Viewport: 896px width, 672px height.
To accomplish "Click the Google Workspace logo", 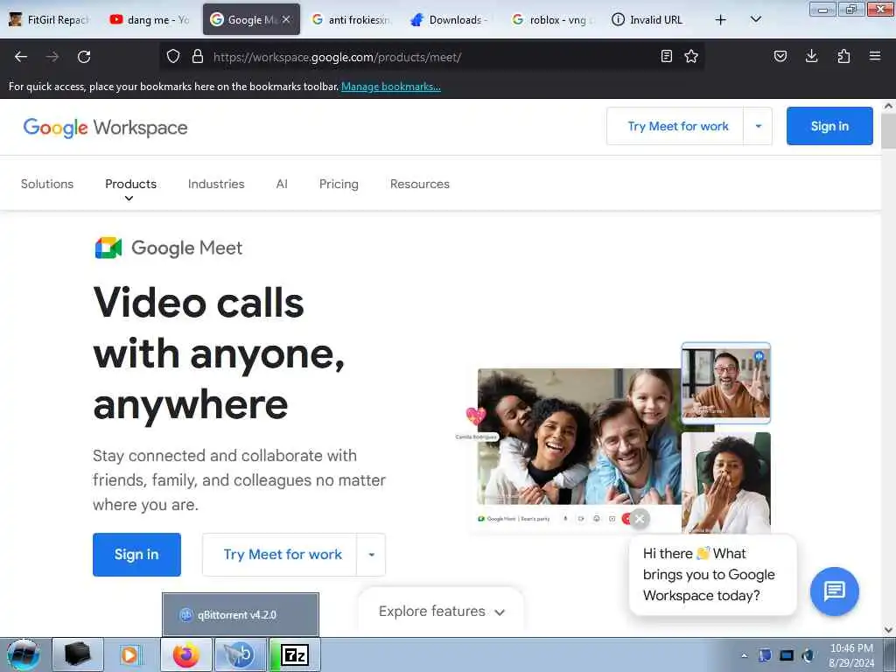I will coord(105,128).
